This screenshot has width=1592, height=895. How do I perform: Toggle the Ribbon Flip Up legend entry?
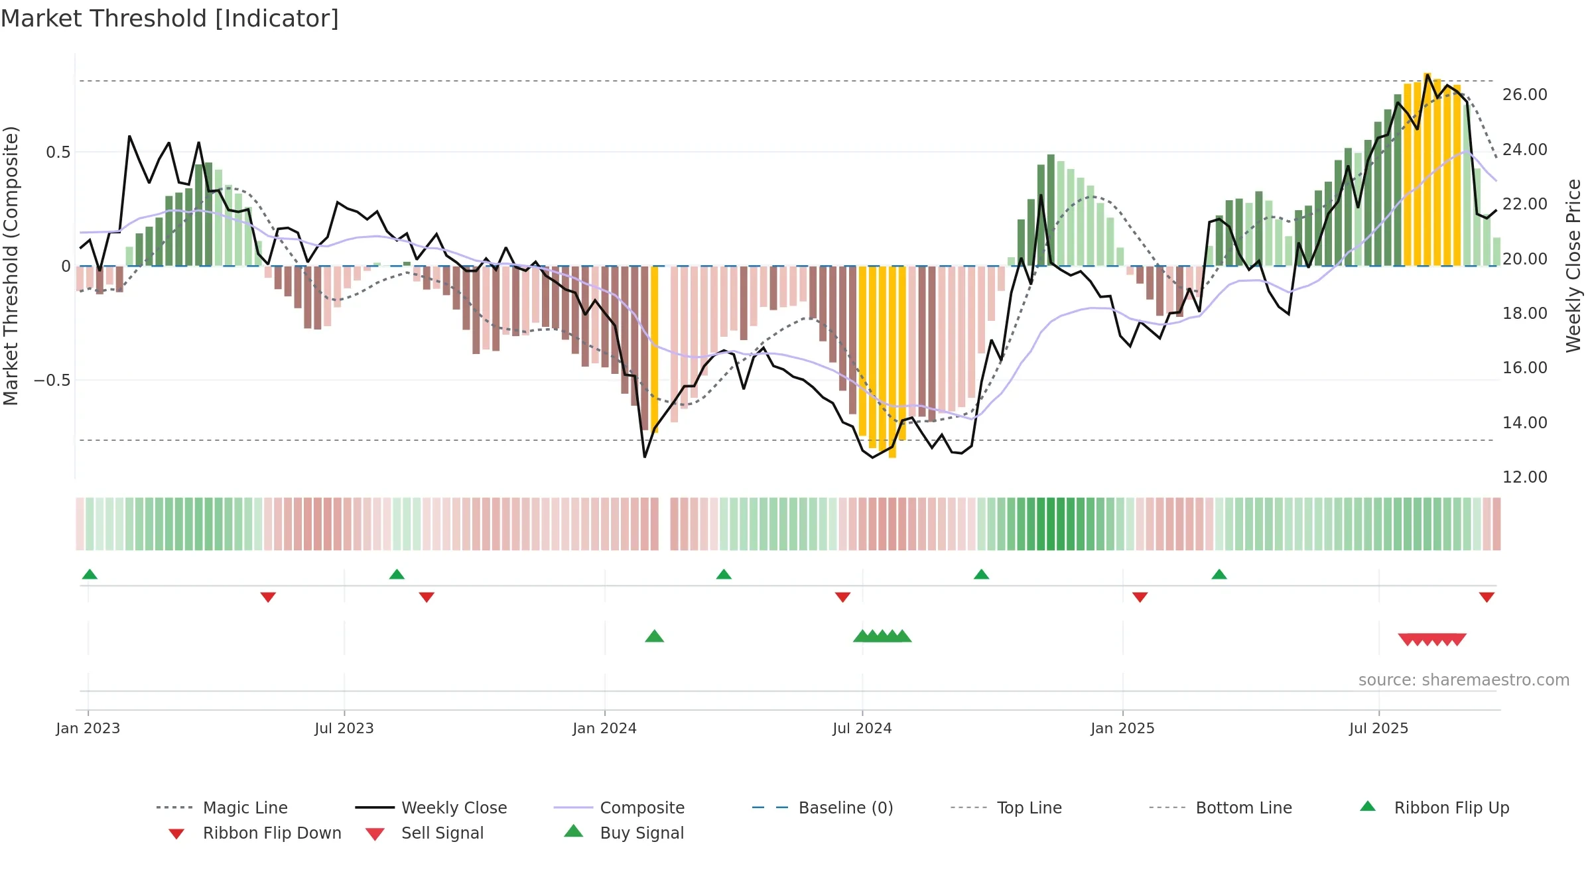(1434, 807)
